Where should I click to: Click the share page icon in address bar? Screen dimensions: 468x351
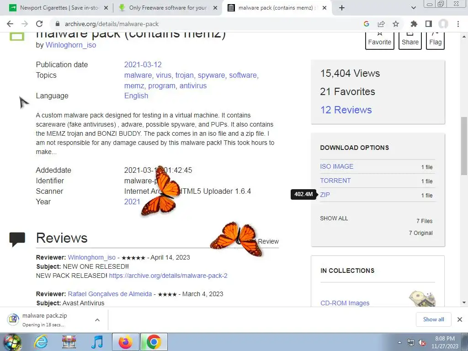(381, 24)
